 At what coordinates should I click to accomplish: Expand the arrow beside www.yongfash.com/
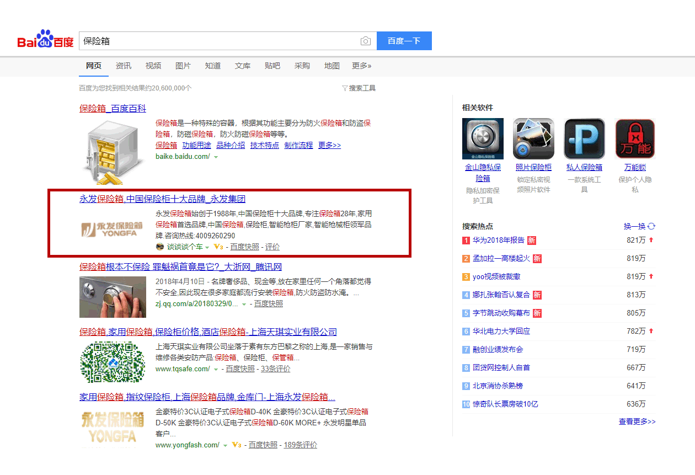[x=226, y=445]
